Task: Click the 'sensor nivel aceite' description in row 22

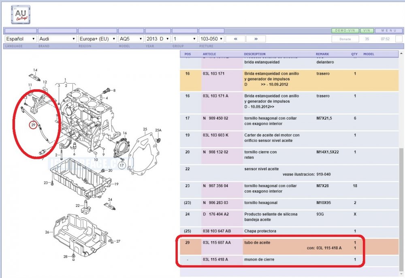Action: click(261, 169)
